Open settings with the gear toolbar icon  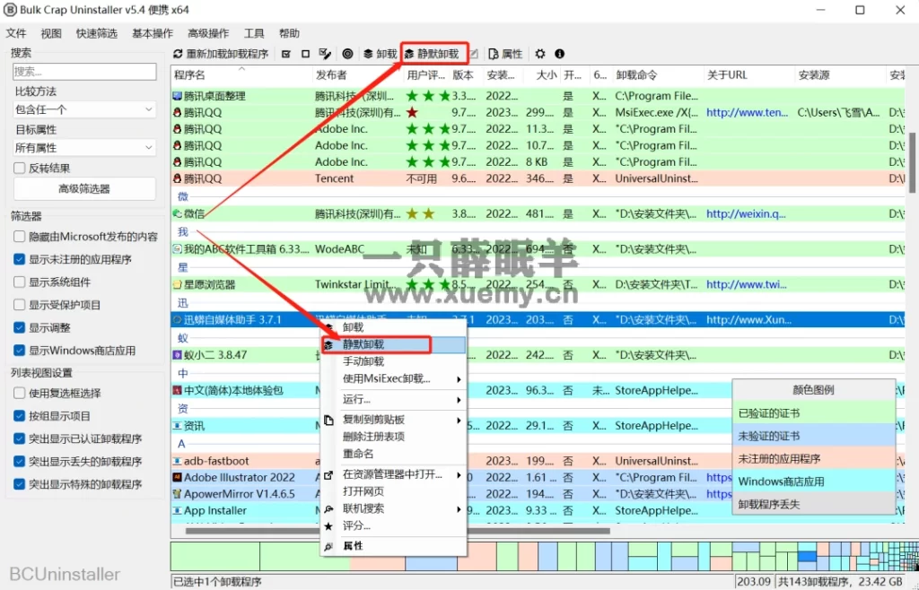click(539, 54)
